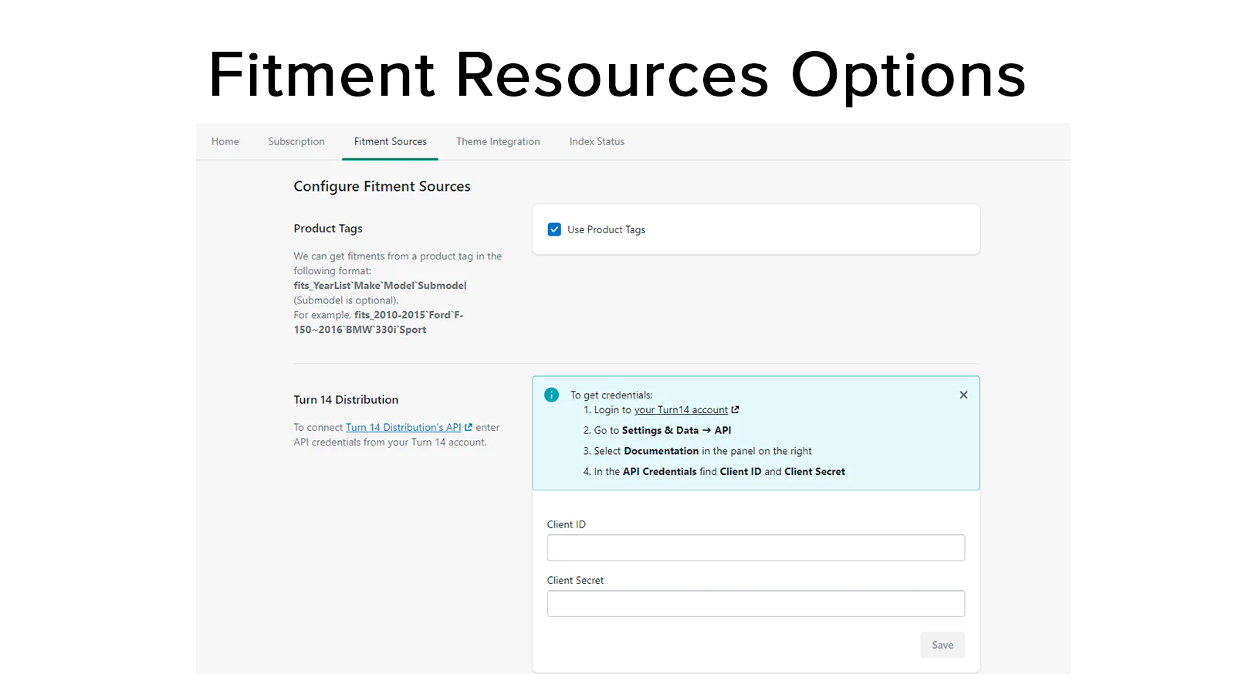The image size is (1235, 695).
Task: Switch to the Subscription tab
Action: click(296, 141)
